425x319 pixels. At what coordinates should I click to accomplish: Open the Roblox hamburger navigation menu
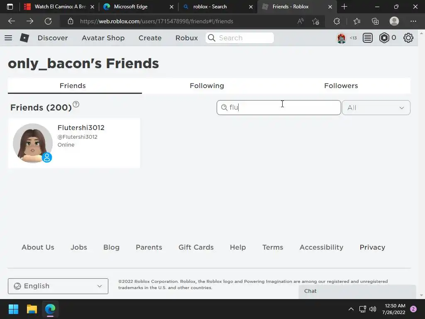coord(8,38)
